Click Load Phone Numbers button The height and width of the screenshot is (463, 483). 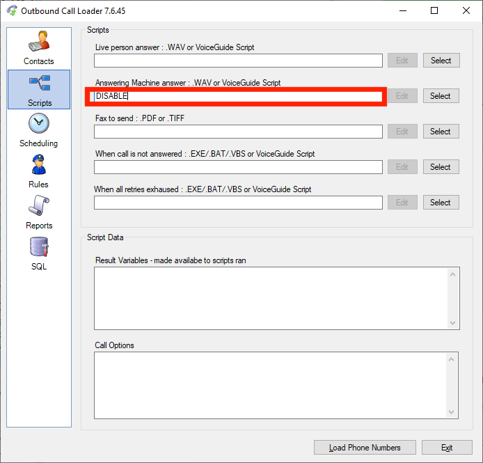(365, 447)
